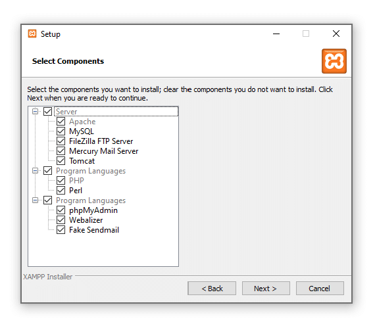375x326 pixels.
Task: Click the Select Components heading
Action: pos(68,61)
